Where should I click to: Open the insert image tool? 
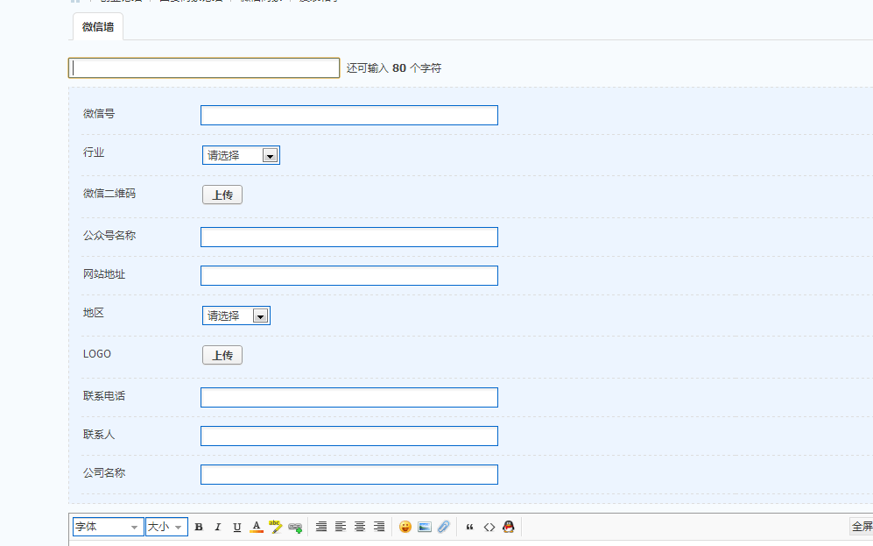pyautogui.click(x=424, y=526)
